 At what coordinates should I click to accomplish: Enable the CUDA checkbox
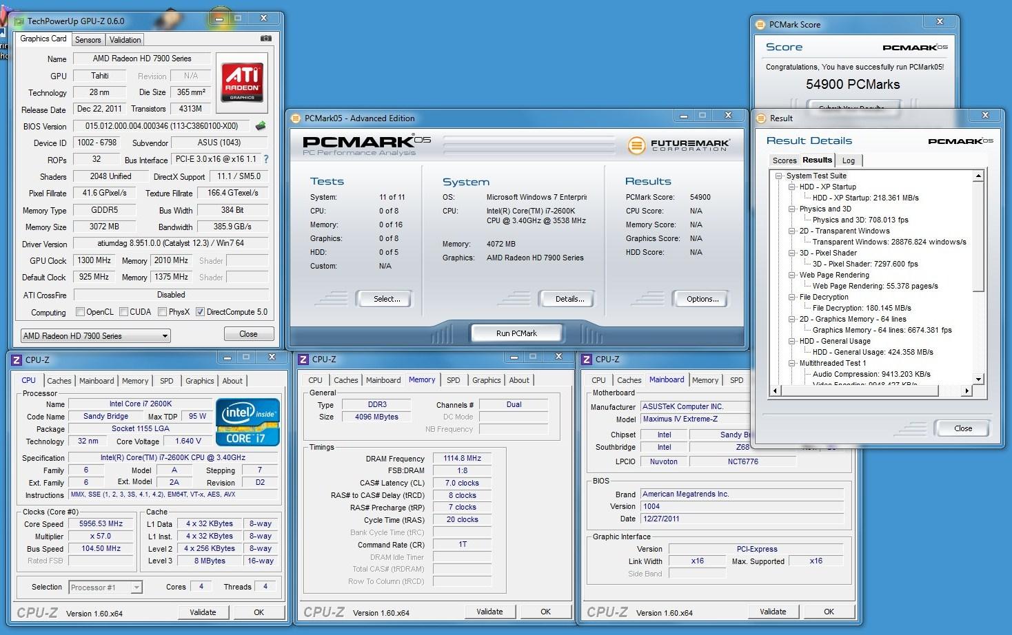click(x=124, y=312)
